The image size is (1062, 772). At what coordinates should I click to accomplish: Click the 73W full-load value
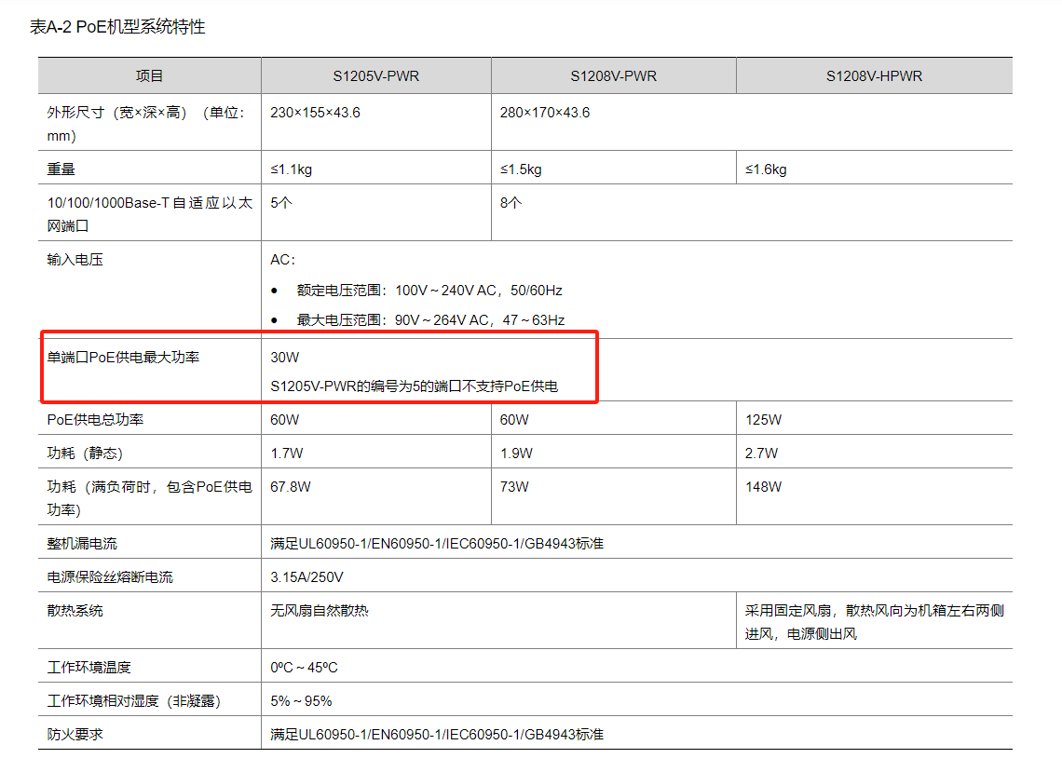tap(514, 487)
